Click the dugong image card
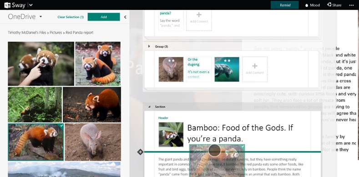The image size is (359, 177). pyautogui.click(x=227, y=69)
